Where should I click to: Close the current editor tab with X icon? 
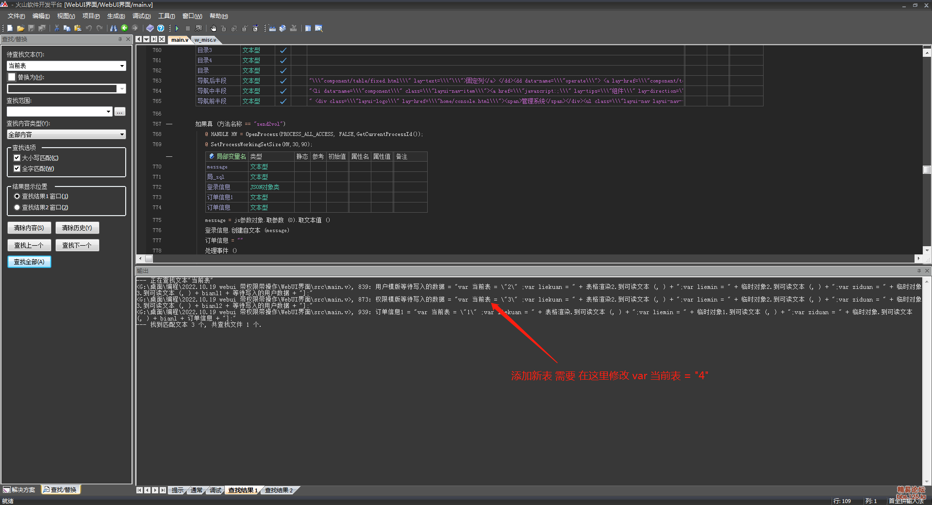pos(162,39)
